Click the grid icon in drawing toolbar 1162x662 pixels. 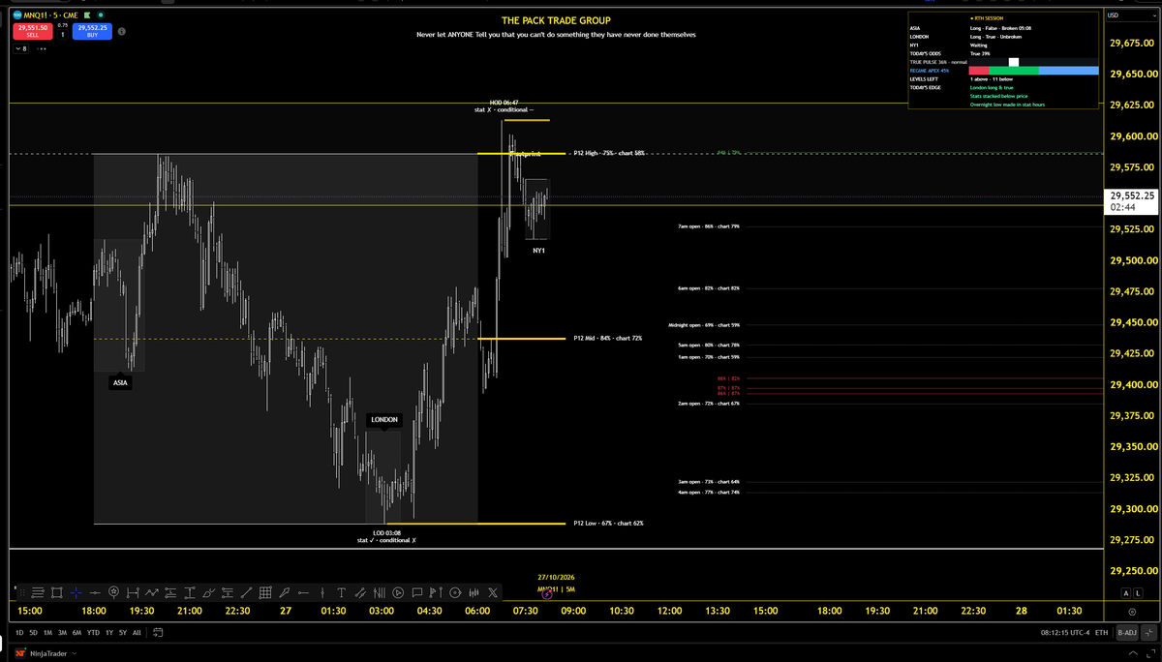point(265,592)
